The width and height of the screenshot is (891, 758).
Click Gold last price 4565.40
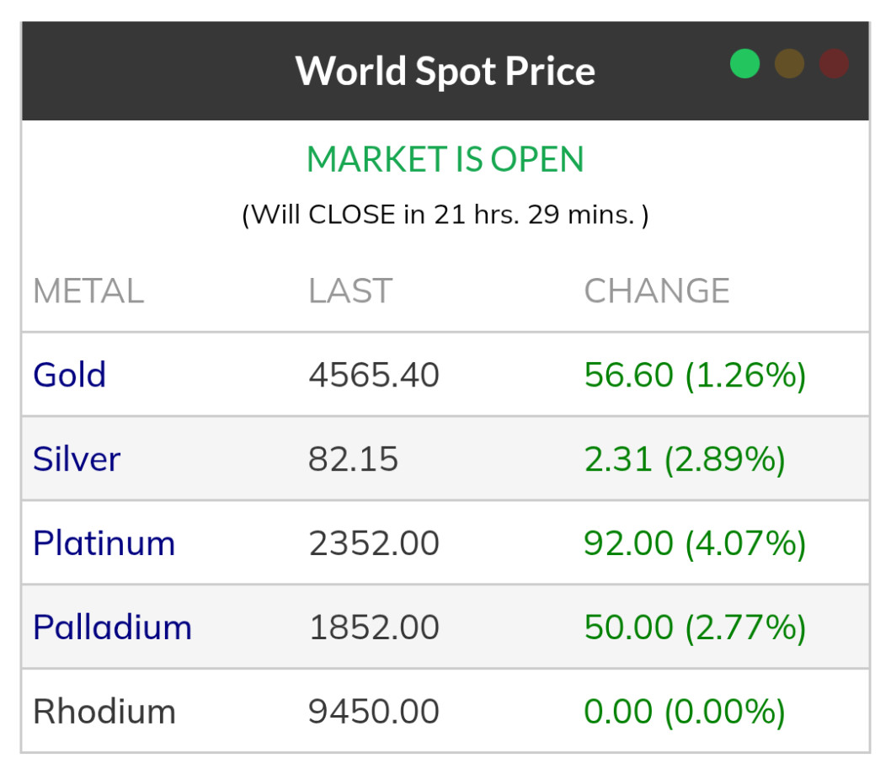click(374, 375)
